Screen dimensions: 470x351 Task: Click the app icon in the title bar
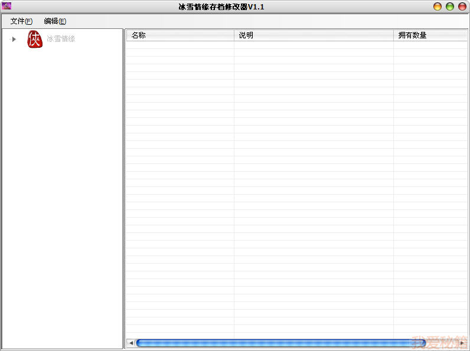[x=7, y=6]
